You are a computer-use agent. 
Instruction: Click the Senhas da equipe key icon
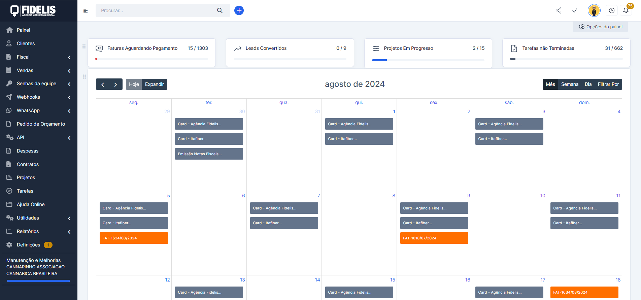click(9, 84)
